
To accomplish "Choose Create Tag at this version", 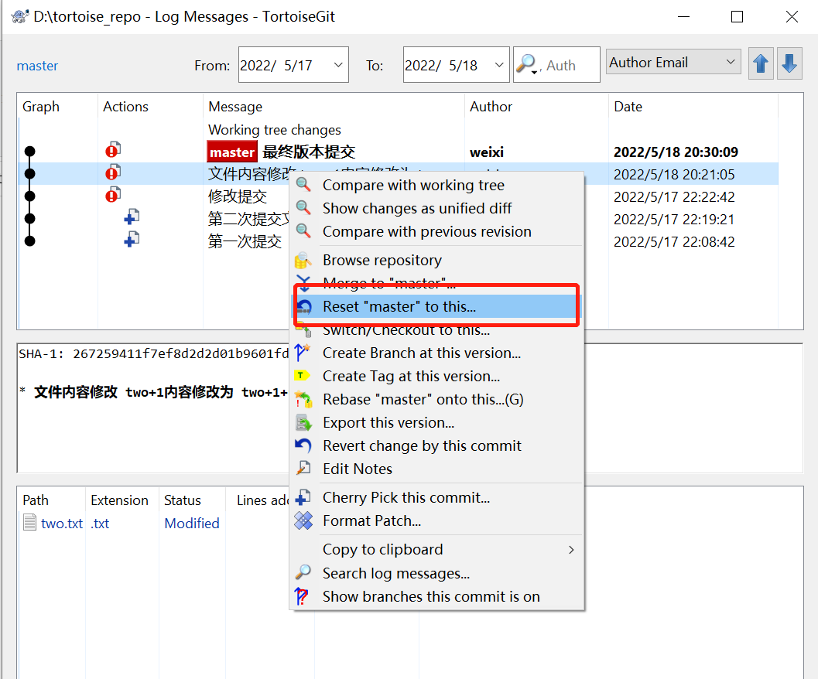I will (436, 376).
